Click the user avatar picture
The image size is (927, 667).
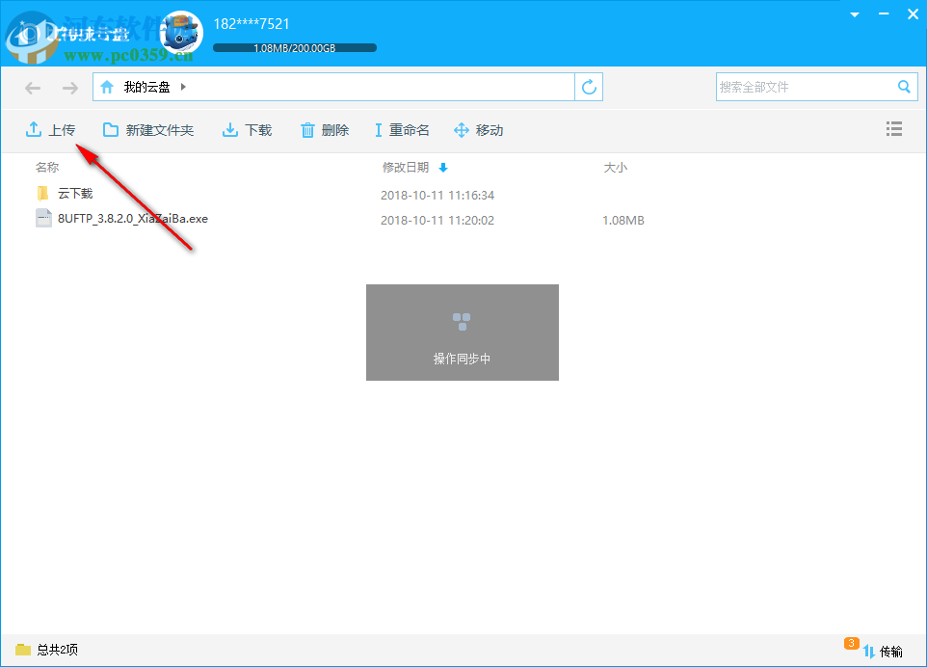[181, 33]
